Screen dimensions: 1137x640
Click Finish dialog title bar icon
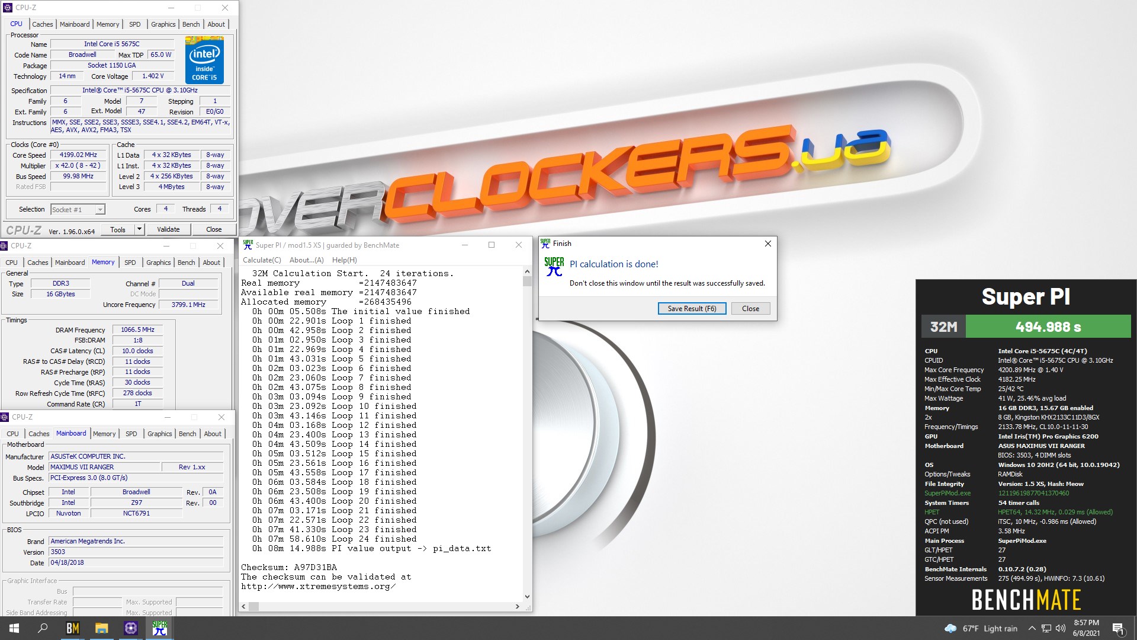(x=545, y=243)
